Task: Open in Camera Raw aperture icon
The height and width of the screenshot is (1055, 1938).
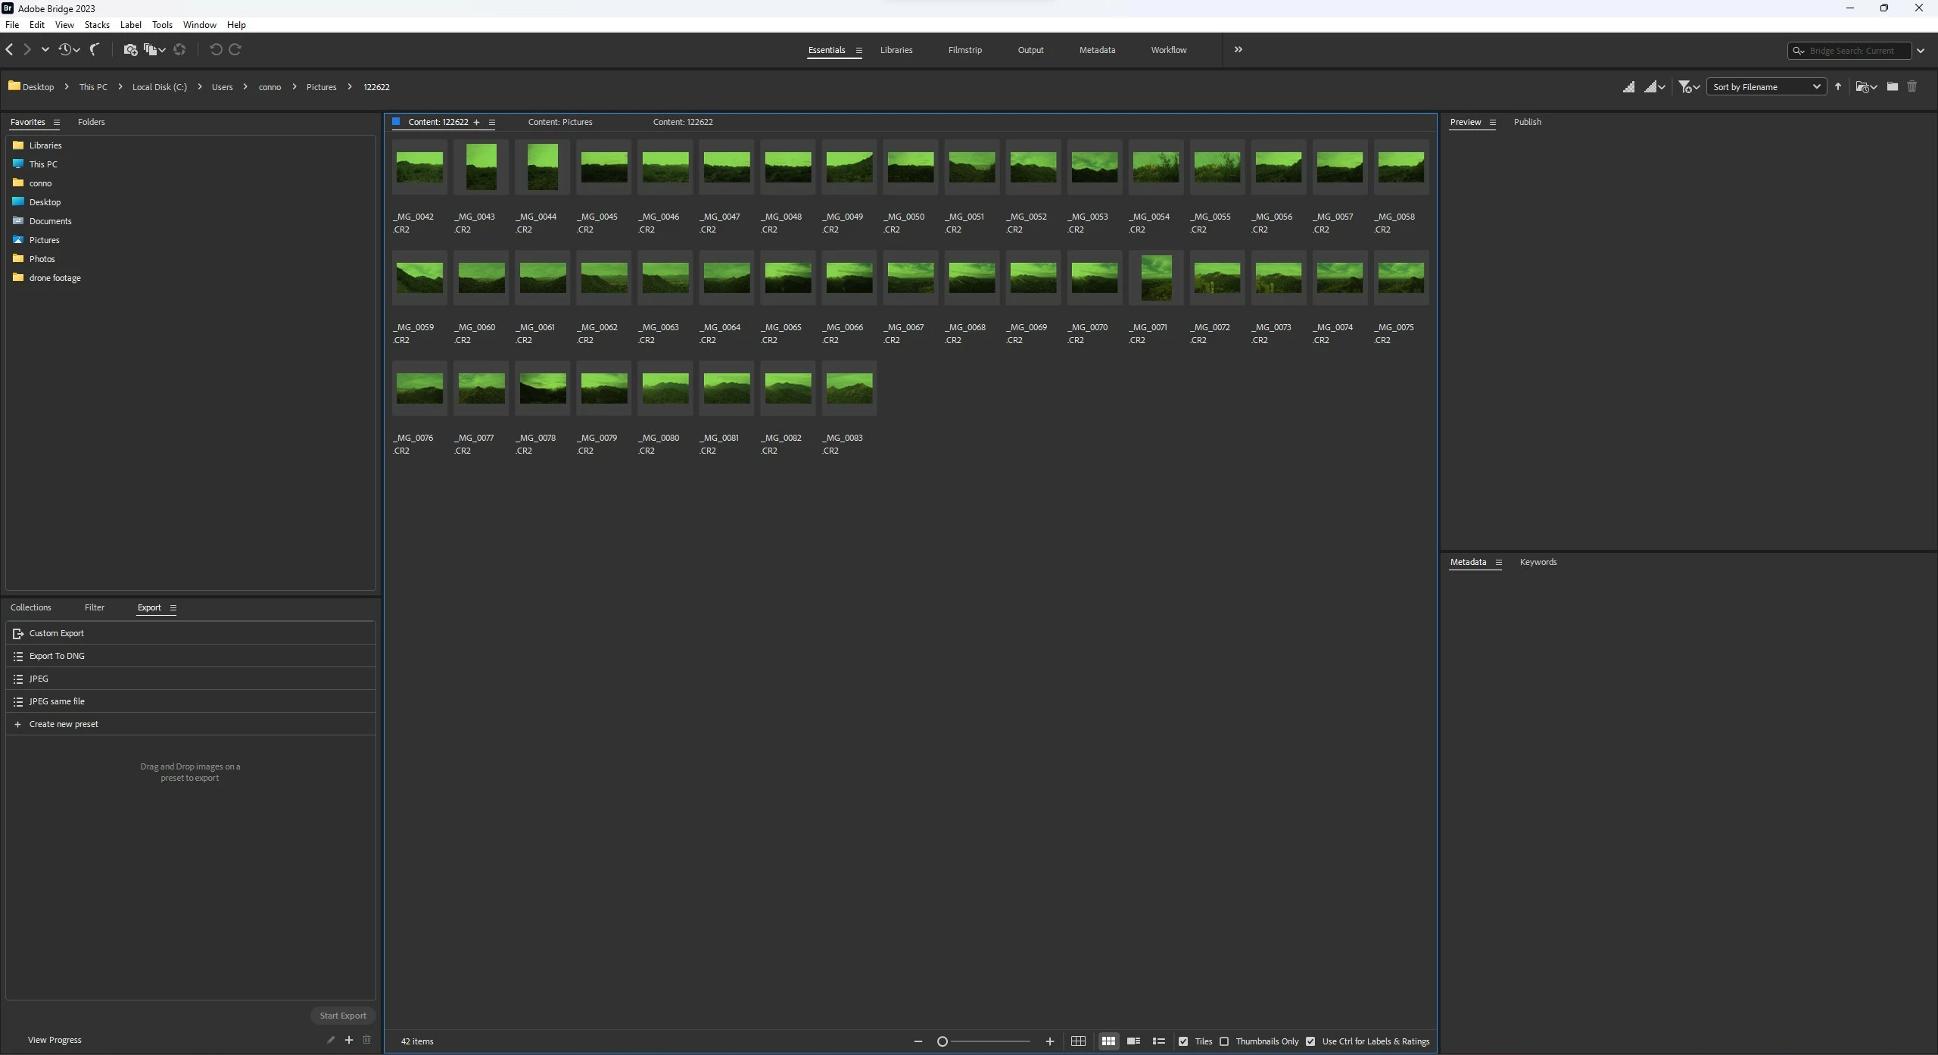Action: pos(179,49)
